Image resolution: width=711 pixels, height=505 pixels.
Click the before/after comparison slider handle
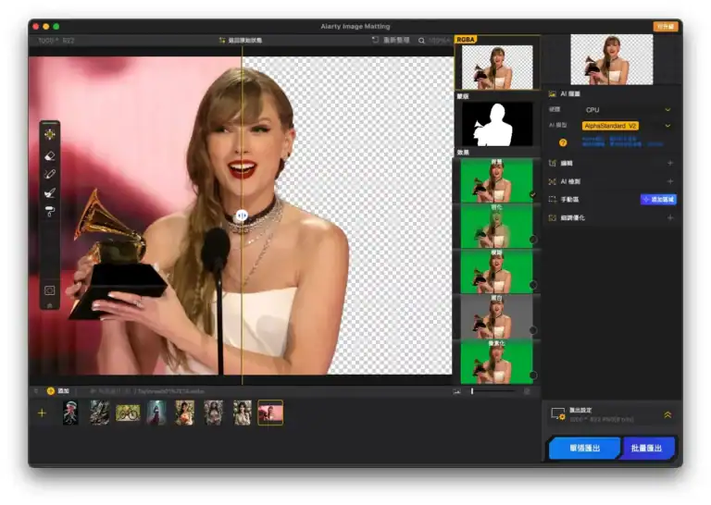click(x=241, y=215)
